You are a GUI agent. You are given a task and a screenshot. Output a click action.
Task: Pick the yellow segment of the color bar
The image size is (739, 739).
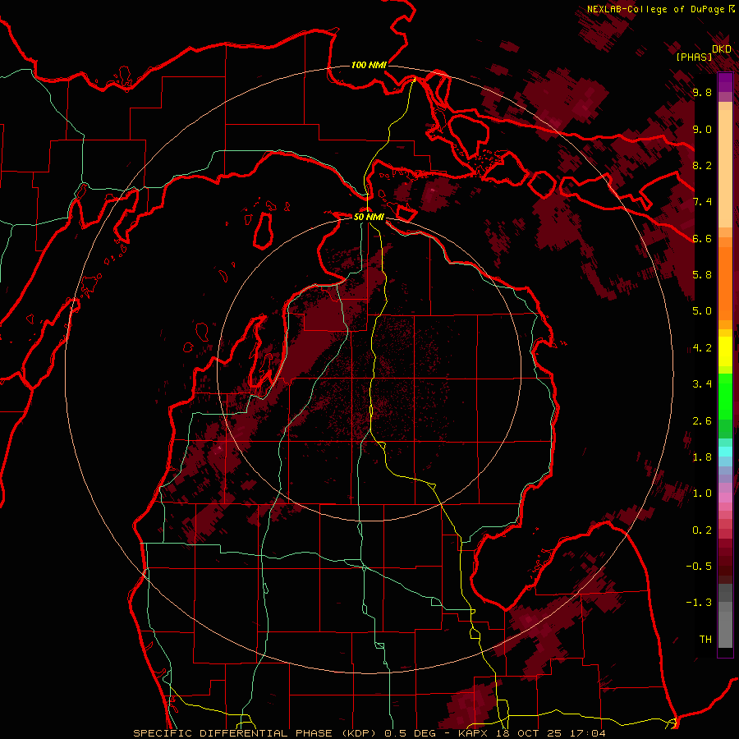pos(725,351)
